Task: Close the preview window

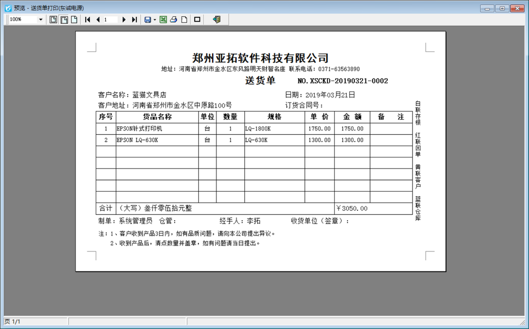Action: tap(517, 8)
